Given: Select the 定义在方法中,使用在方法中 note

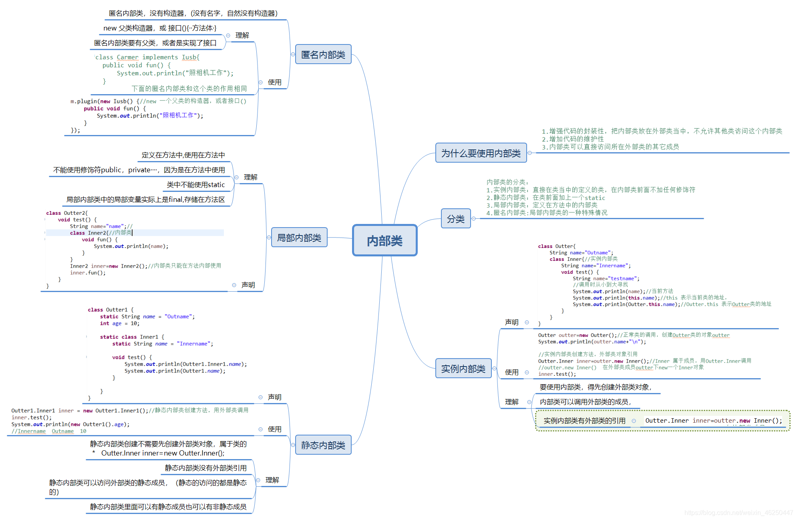Looking at the screenshot, I should coord(183,155).
